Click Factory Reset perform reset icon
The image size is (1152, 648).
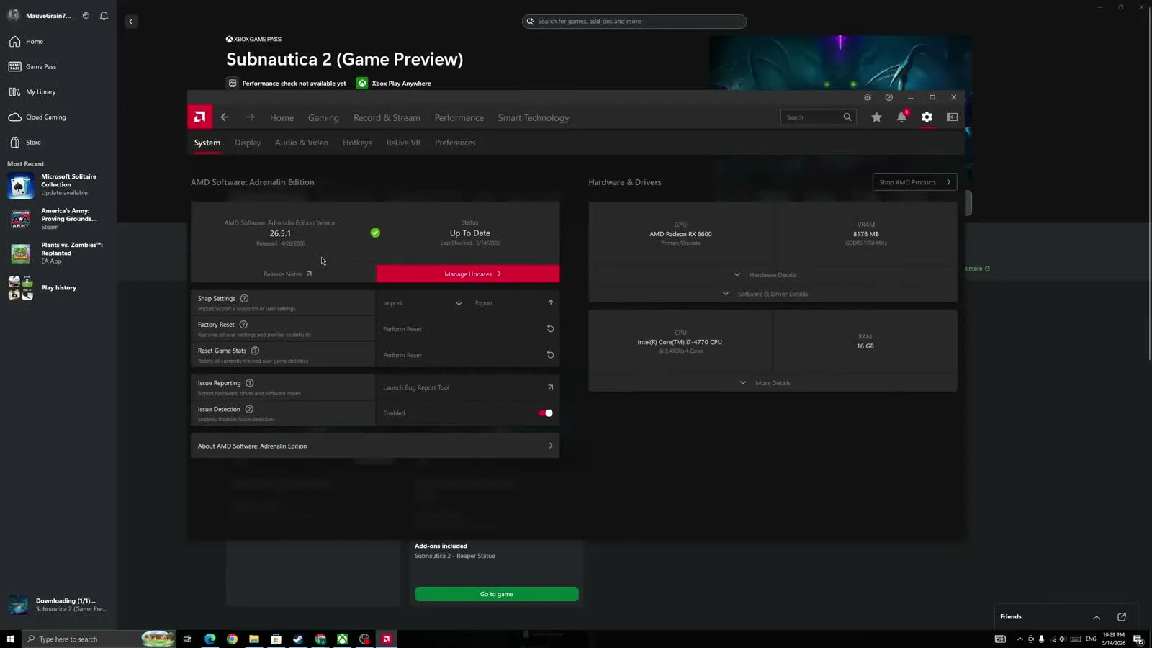click(550, 328)
